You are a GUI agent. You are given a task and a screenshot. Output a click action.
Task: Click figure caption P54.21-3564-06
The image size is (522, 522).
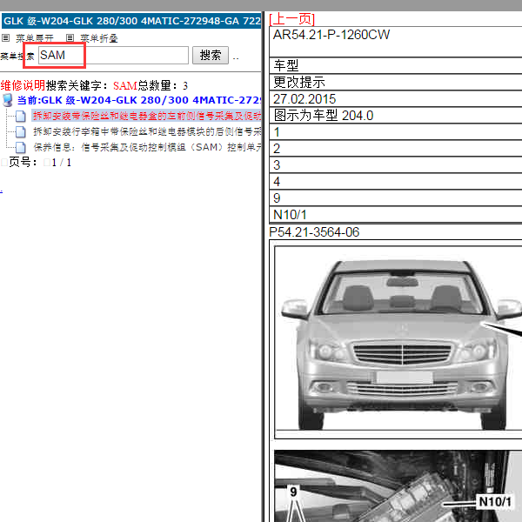tap(314, 232)
